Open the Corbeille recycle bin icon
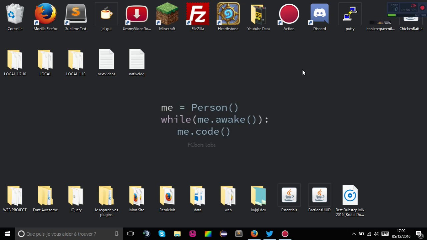The image size is (427, 240). coord(15,17)
